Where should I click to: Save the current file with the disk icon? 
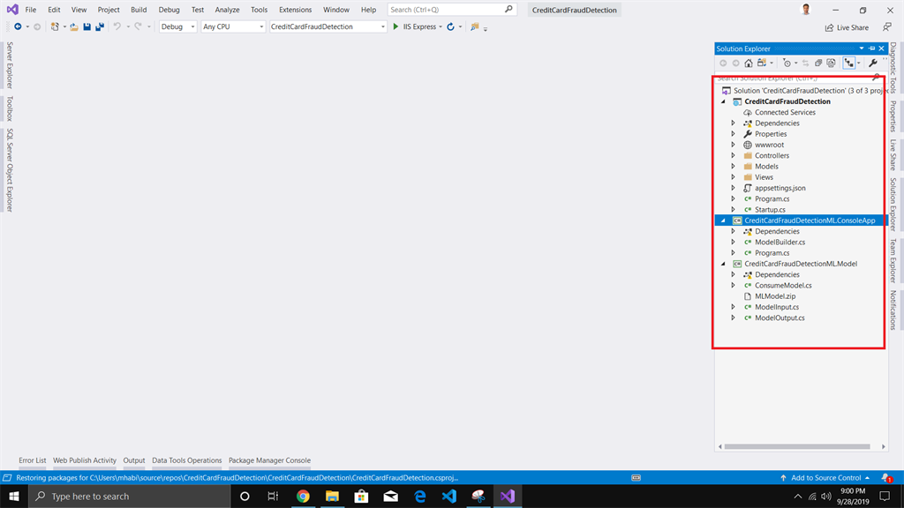click(87, 26)
